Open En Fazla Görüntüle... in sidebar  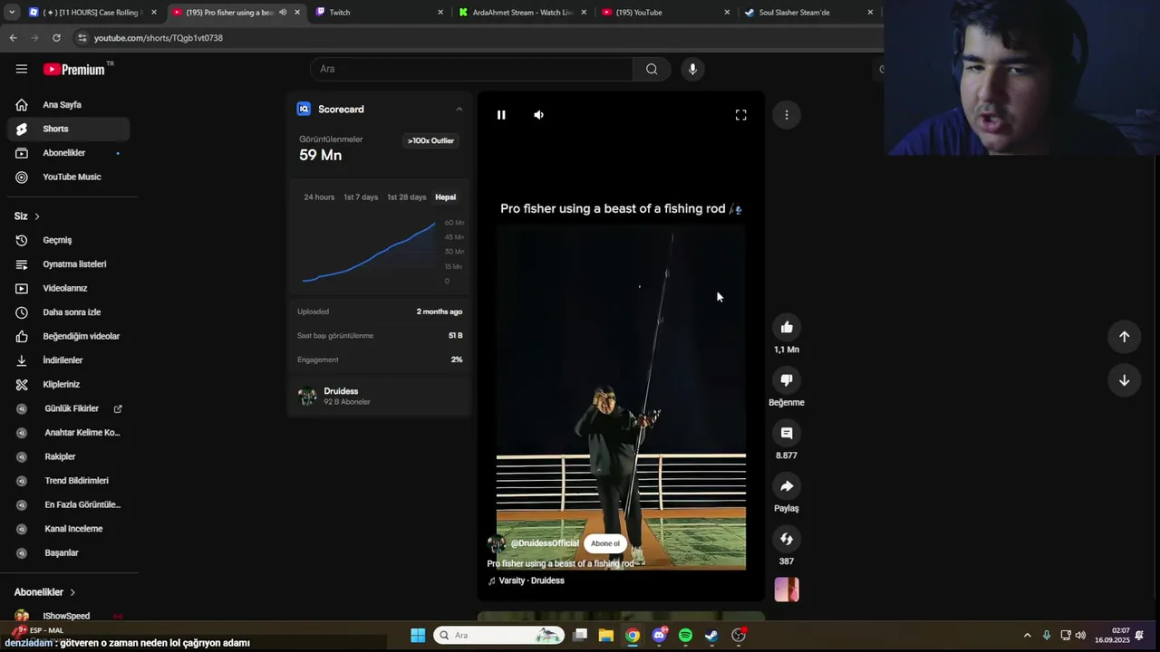click(69, 504)
